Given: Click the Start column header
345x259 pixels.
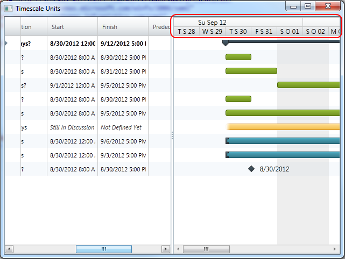Looking at the screenshot, I should click(72, 27).
